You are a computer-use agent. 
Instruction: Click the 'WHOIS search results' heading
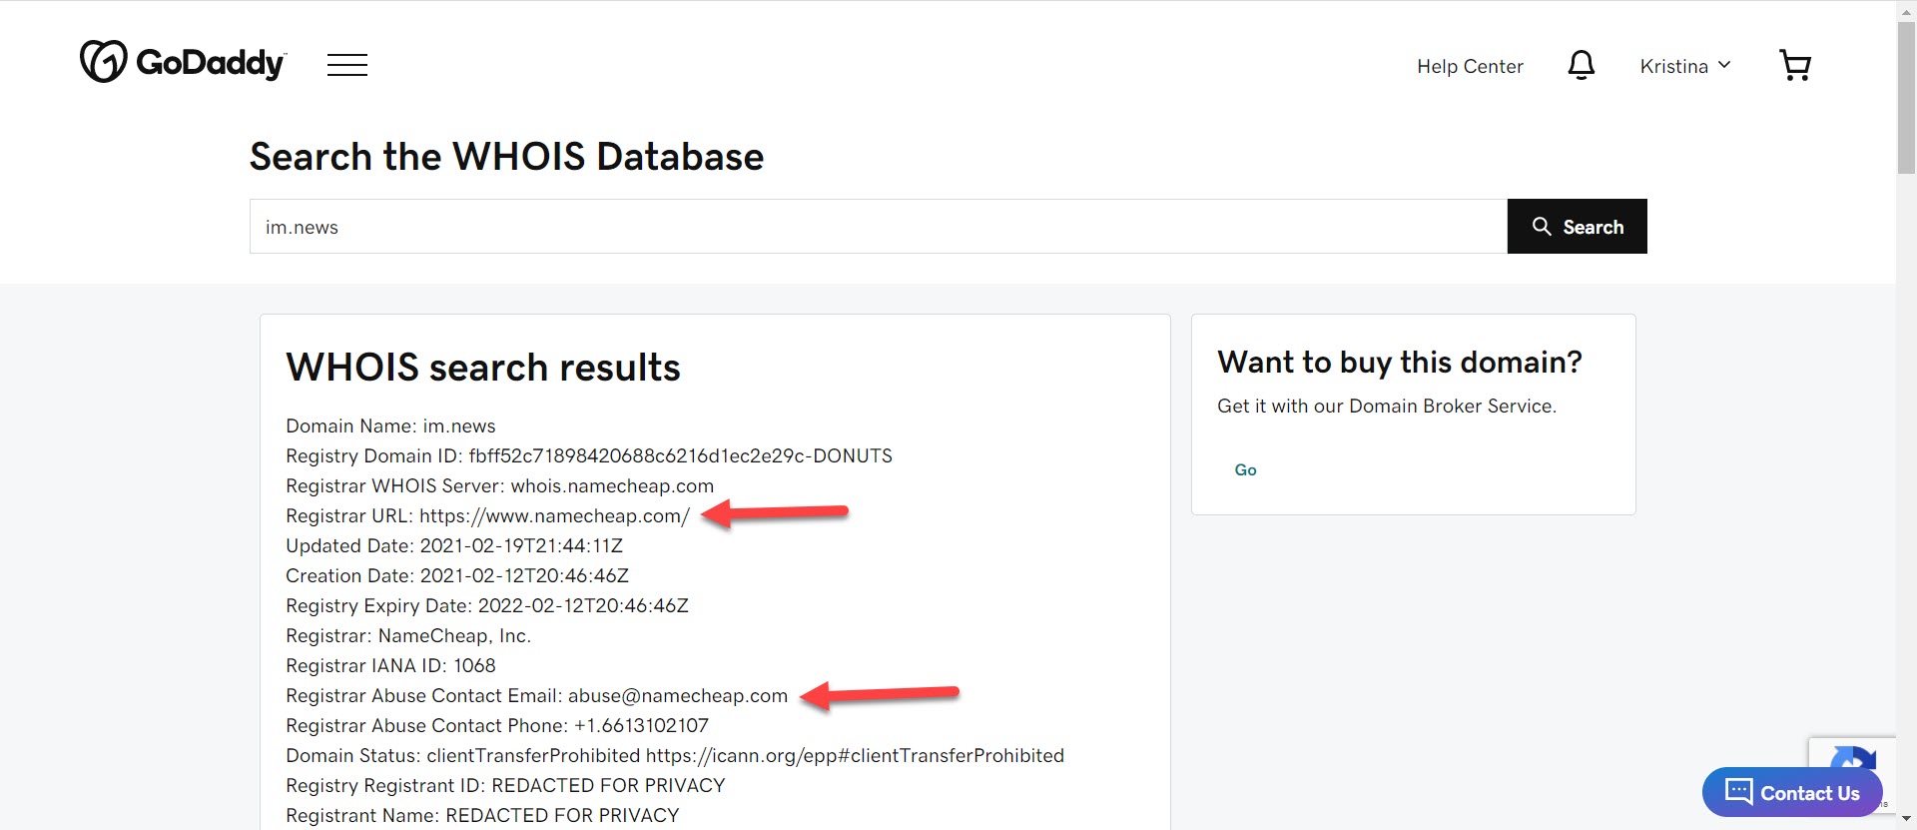point(483,368)
